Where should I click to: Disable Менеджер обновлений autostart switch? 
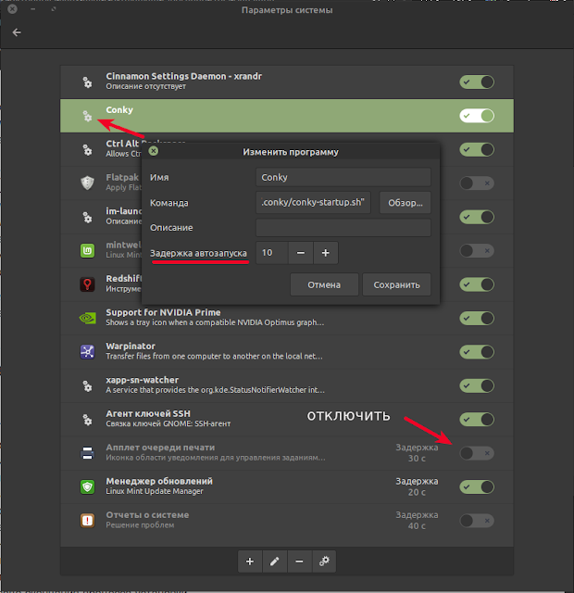tap(477, 486)
